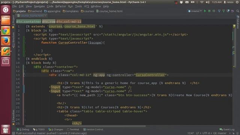Launch Firefox from dock

(6, 41)
